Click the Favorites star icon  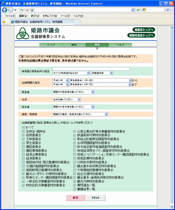pyautogui.click(x=4, y=22)
